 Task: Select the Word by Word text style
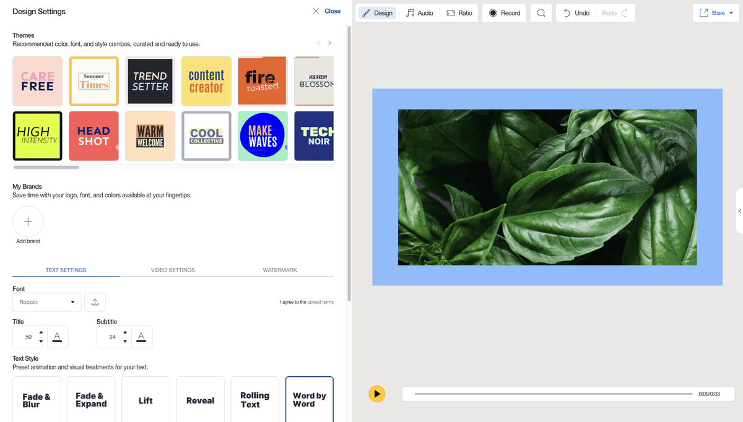pos(309,400)
